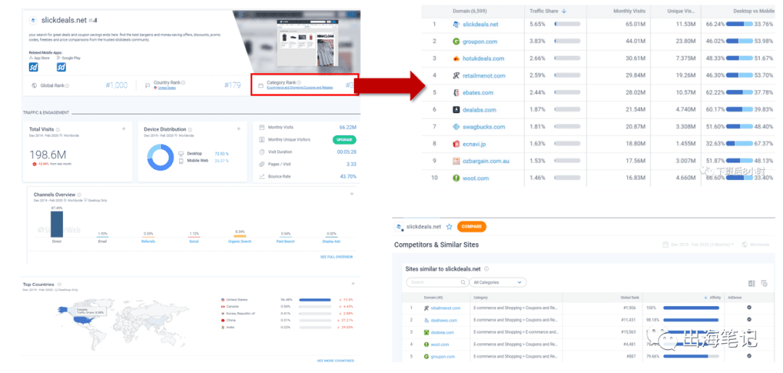The height and width of the screenshot is (373, 783).
Task: Click the external link icon next to the slickdeals.net title
Action: [91, 20]
